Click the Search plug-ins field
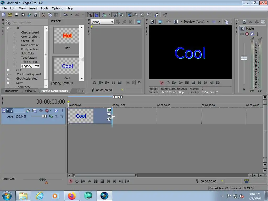The width and height of the screenshot is (268, 201). 27,22
